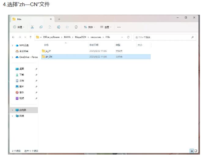Click the Cut scissors icon in toolbar
203x157 pixels.
(x=32, y=27)
